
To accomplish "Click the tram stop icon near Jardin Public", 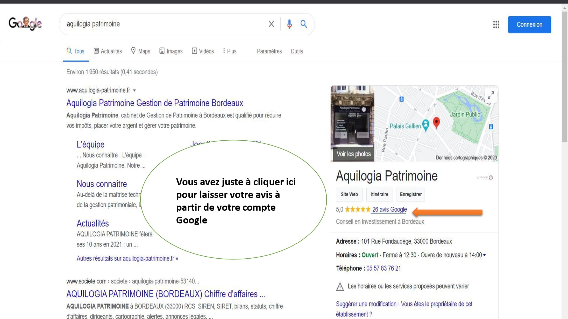I will (x=491, y=126).
